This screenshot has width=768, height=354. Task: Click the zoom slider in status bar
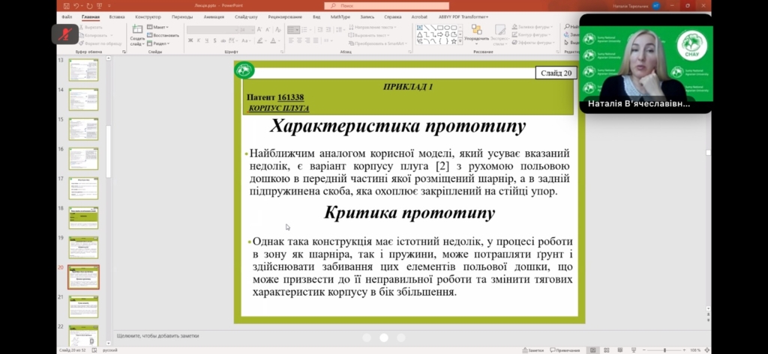664,350
